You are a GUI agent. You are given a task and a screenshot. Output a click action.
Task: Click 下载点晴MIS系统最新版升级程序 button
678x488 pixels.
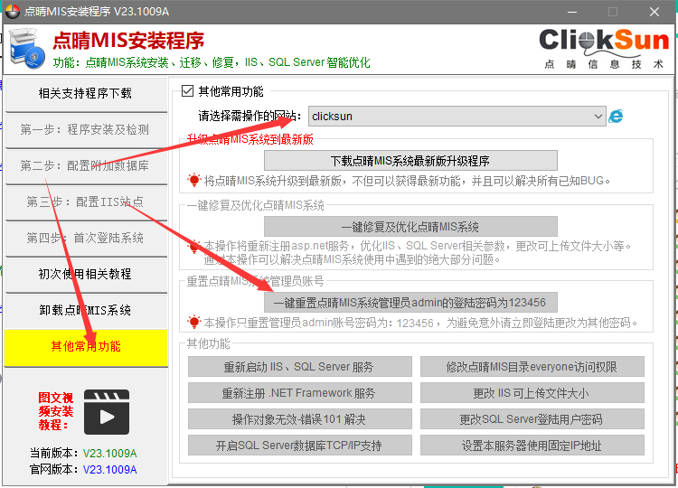click(410, 161)
